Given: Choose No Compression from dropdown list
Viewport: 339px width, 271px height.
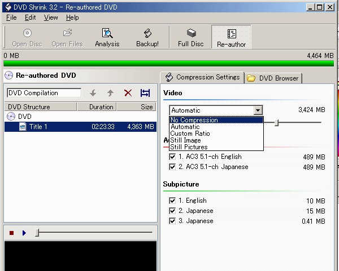Looking at the screenshot, I should [194, 120].
